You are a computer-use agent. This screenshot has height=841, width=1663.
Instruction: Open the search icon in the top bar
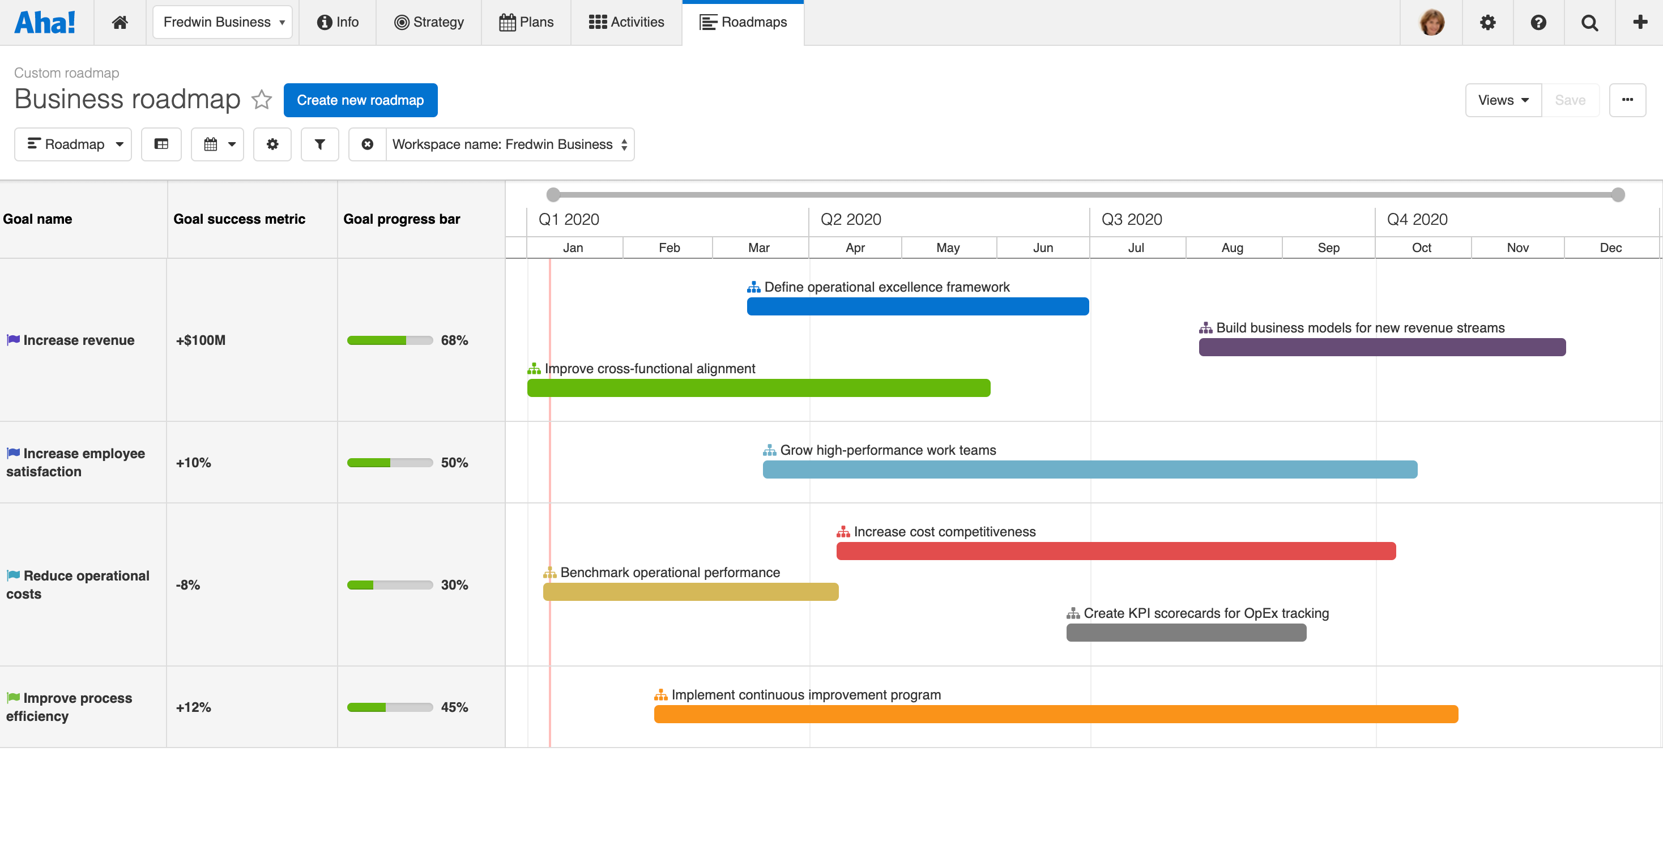tap(1589, 22)
